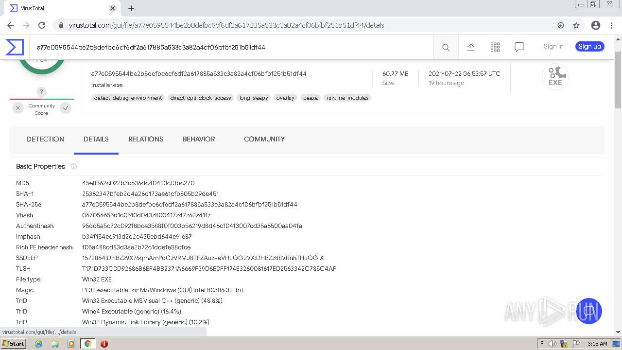
Task: Click the TLSH value
Action: click(209, 269)
